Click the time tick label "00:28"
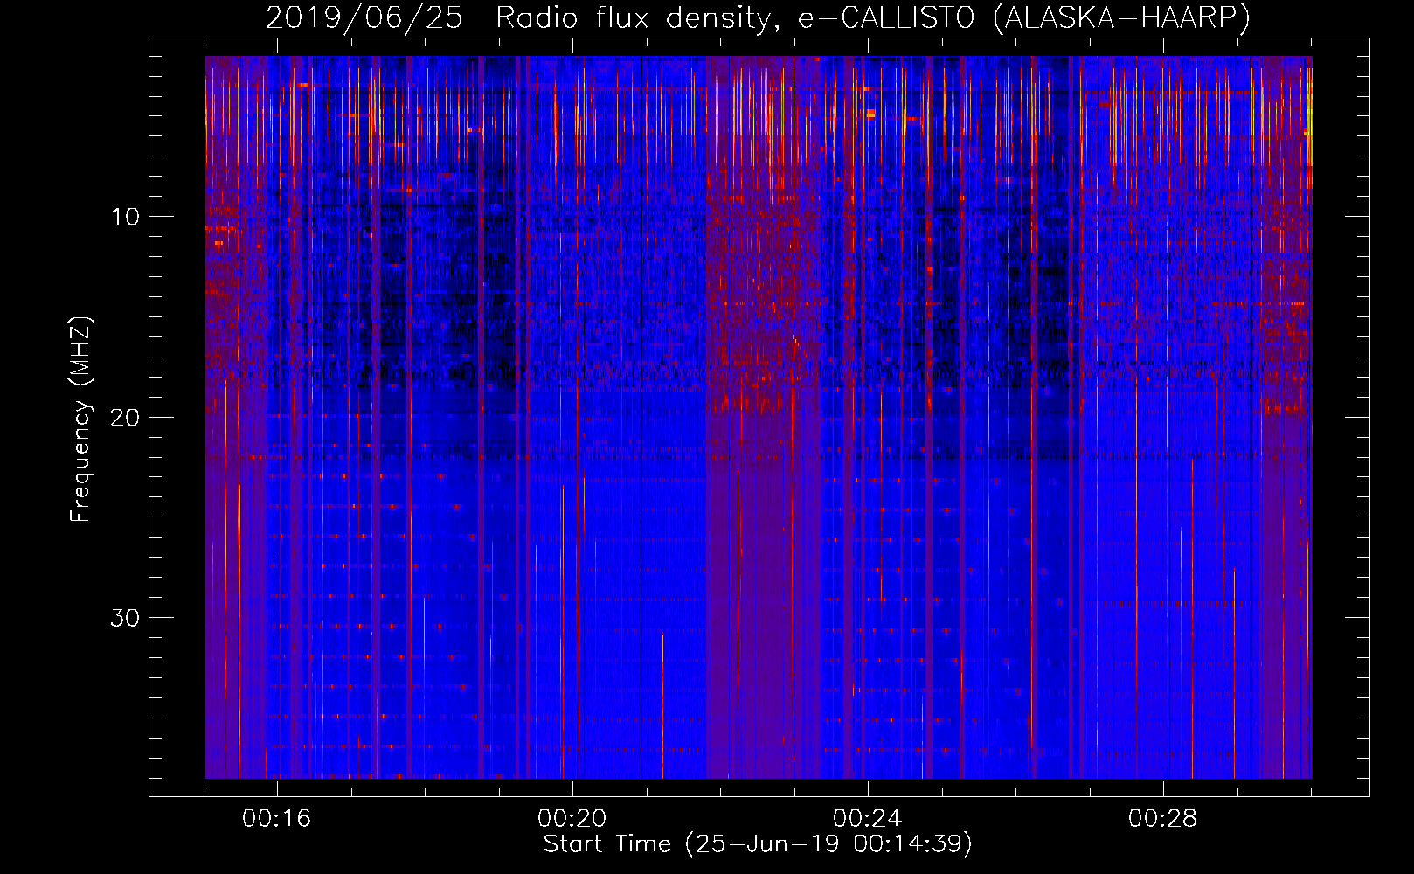 click(1163, 819)
